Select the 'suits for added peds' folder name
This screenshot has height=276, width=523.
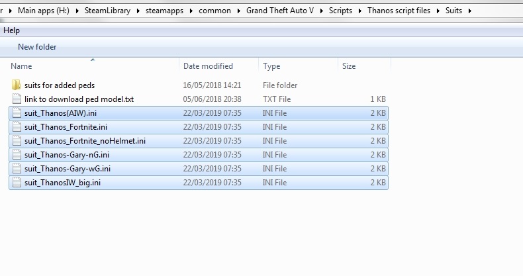point(60,85)
